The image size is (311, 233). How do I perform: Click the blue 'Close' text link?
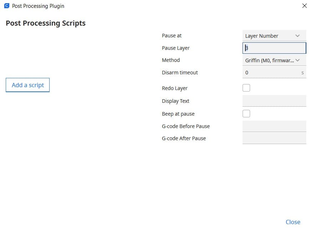(x=293, y=222)
